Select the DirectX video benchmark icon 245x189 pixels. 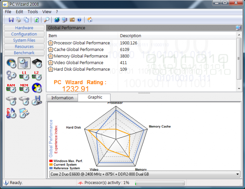pyautogui.click(x=37, y=88)
